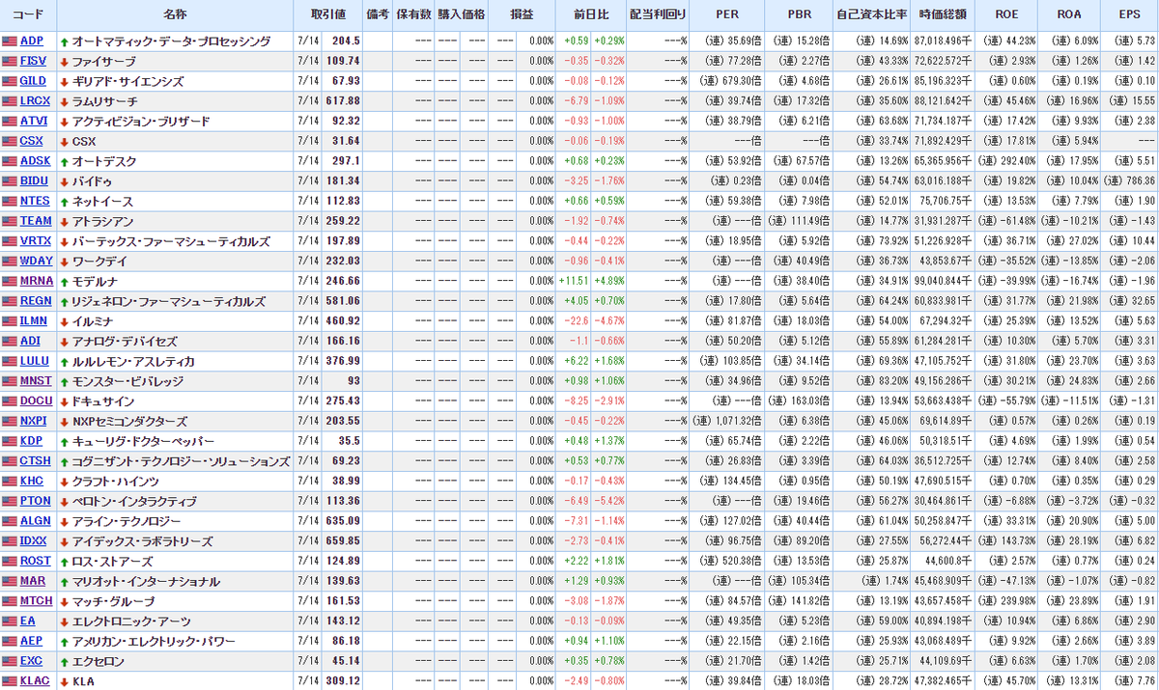This screenshot has height=690, width=1159.
Task: Click the red down arrow for ファイサーブ
Action: click(64, 62)
